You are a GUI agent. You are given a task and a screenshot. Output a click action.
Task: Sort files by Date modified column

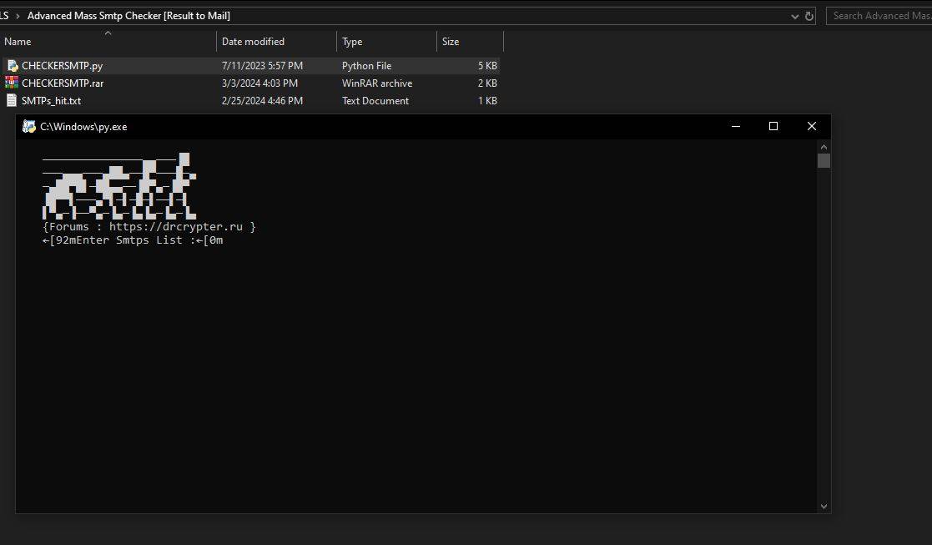pyautogui.click(x=276, y=42)
